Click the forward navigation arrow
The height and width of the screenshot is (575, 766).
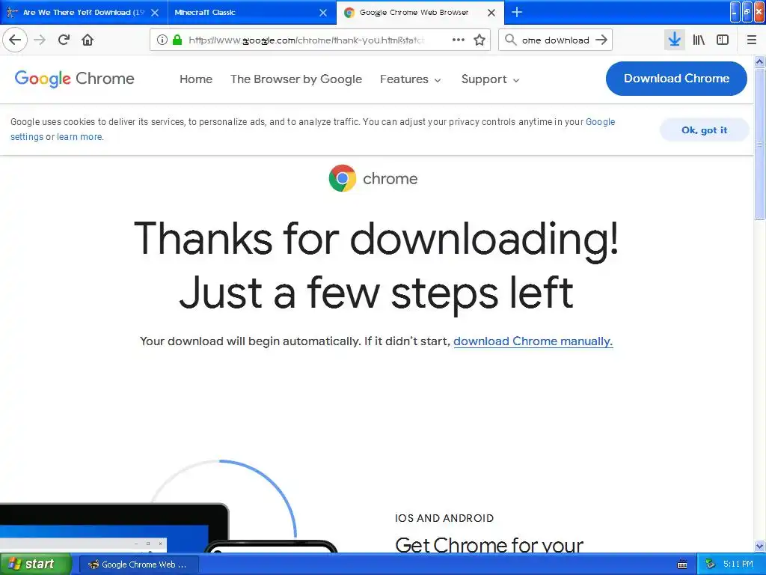pos(40,40)
